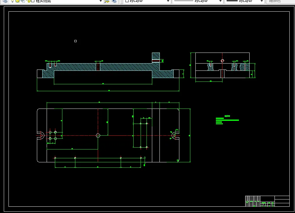This screenshot has height=213, width=295.
Task: Open the Layer Properties Manager icon
Action: 5,1
